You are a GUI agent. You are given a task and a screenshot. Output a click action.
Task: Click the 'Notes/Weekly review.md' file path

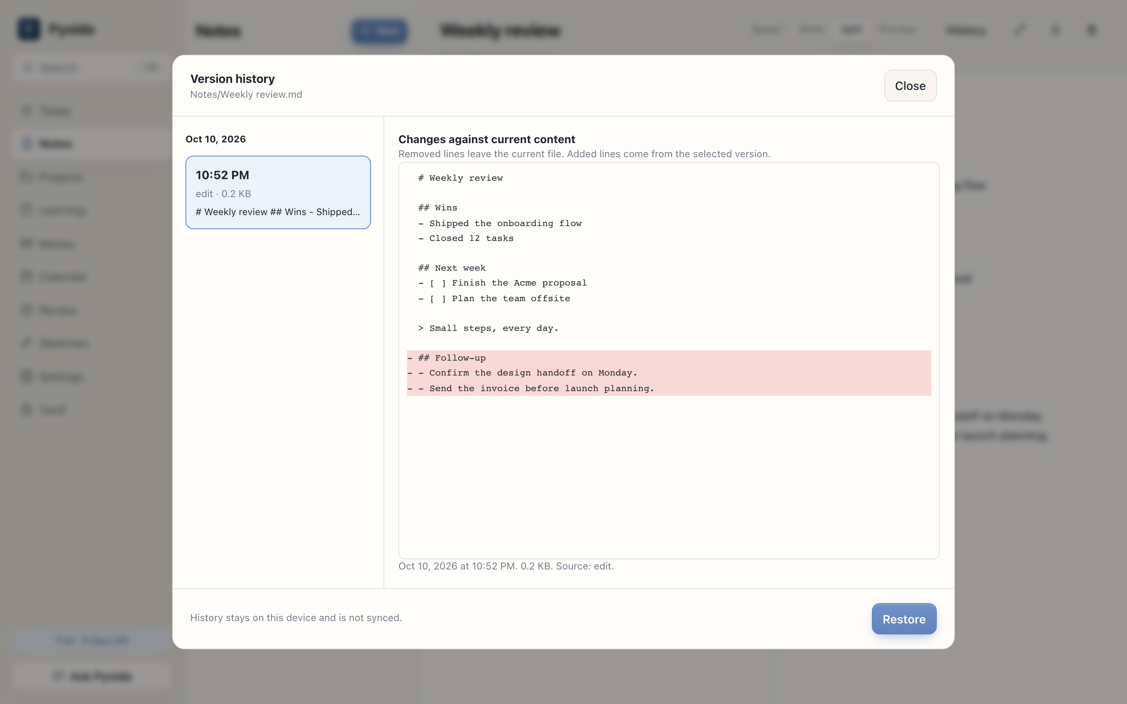tap(246, 95)
